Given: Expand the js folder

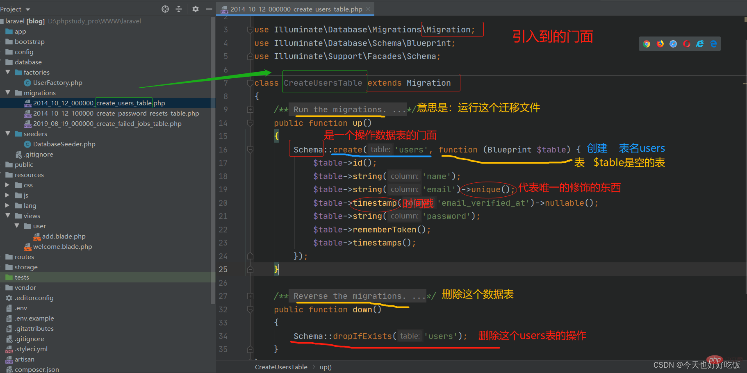Looking at the screenshot, I should tap(7, 195).
